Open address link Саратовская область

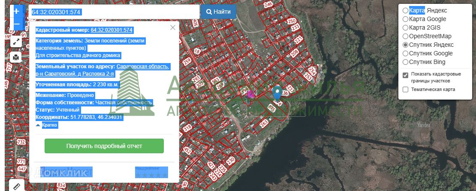(143, 67)
